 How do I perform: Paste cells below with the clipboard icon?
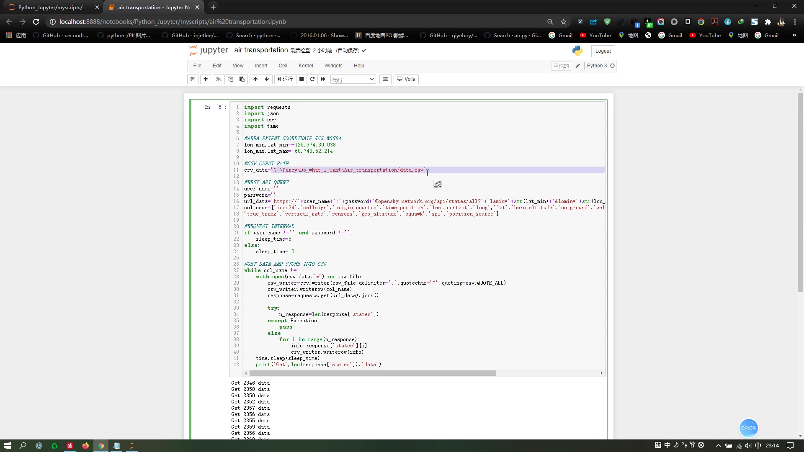[242, 79]
